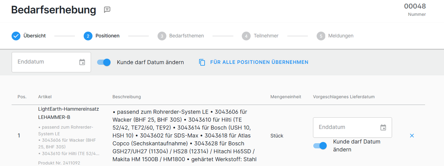Viewport: 444px width, 166px height.
Task: Open step 4 Teilnehmer
Action: (x=260, y=36)
